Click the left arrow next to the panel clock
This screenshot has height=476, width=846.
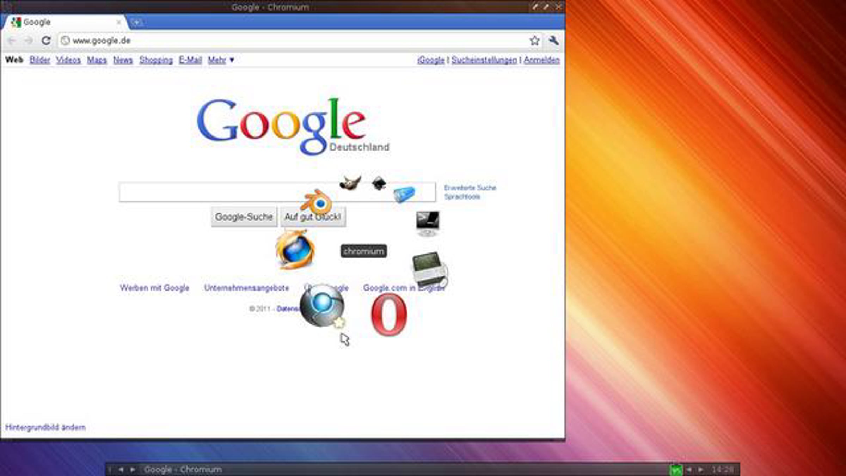689,470
